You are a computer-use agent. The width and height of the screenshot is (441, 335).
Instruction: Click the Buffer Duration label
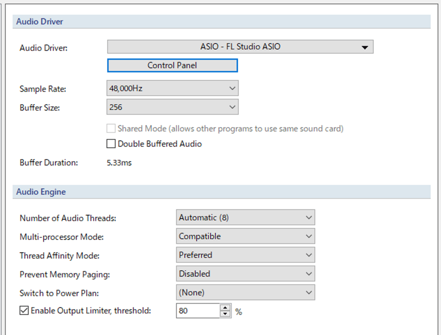click(x=49, y=163)
